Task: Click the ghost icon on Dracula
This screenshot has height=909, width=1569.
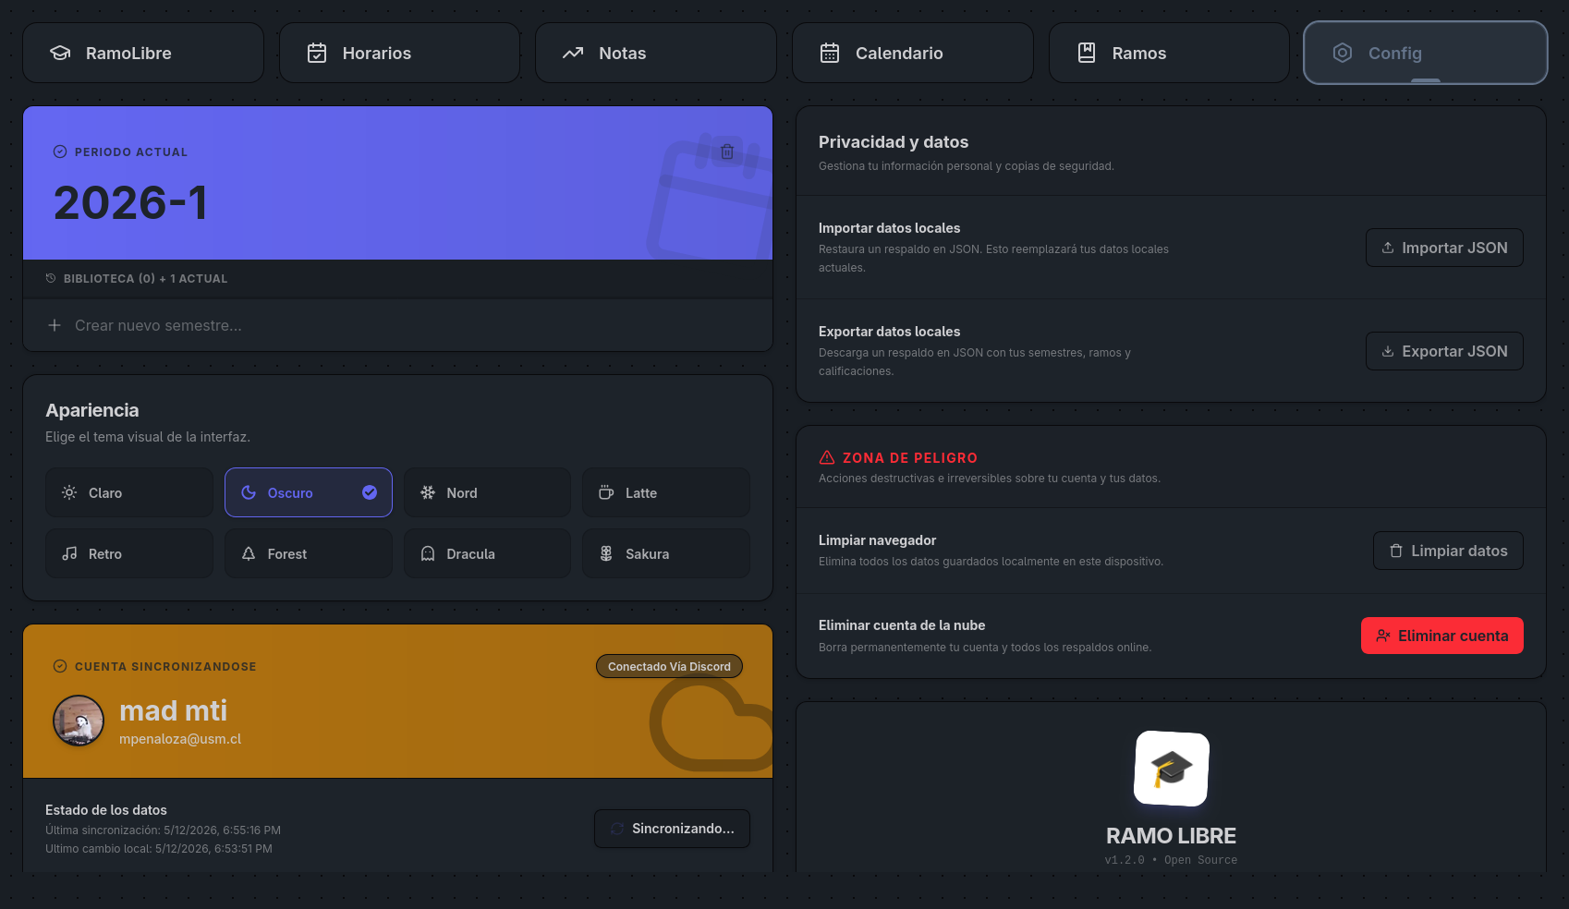Action: pos(428,553)
